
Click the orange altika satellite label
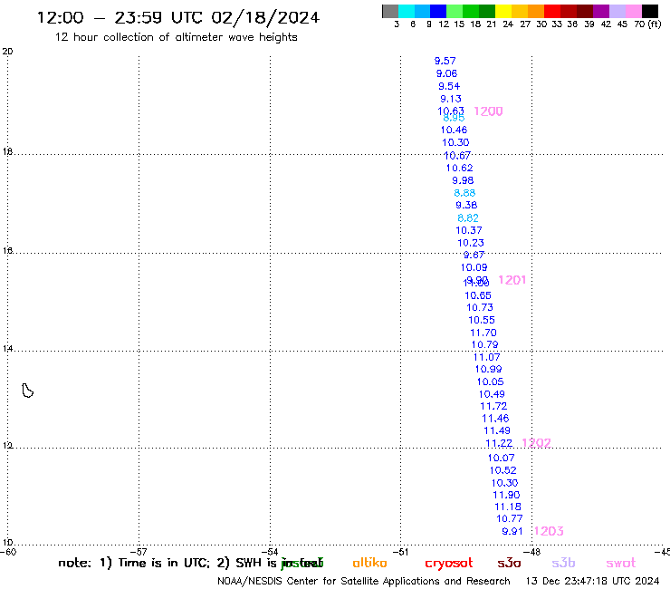pos(369,563)
